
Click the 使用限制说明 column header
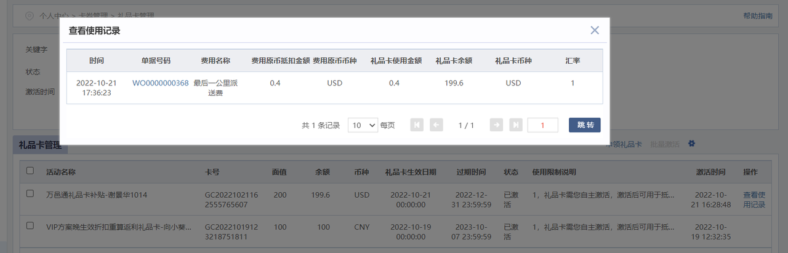(554, 171)
